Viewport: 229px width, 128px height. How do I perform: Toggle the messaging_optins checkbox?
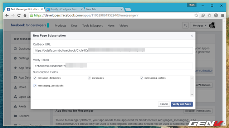[142, 78]
